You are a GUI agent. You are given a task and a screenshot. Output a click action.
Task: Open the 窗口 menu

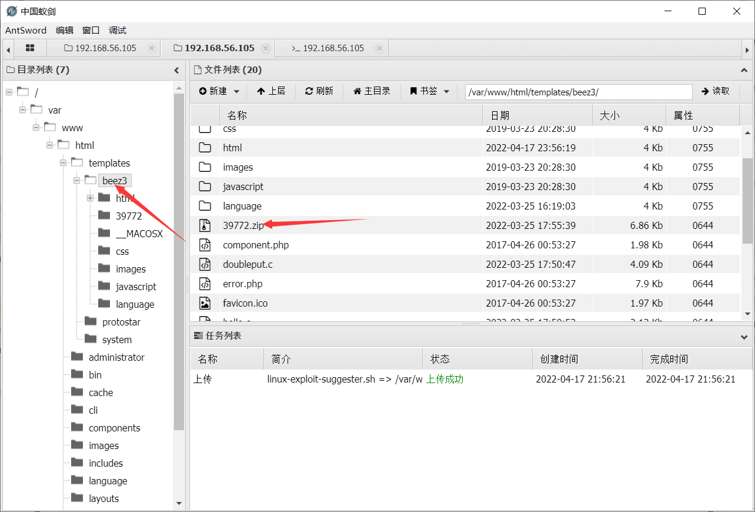tap(91, 31)
